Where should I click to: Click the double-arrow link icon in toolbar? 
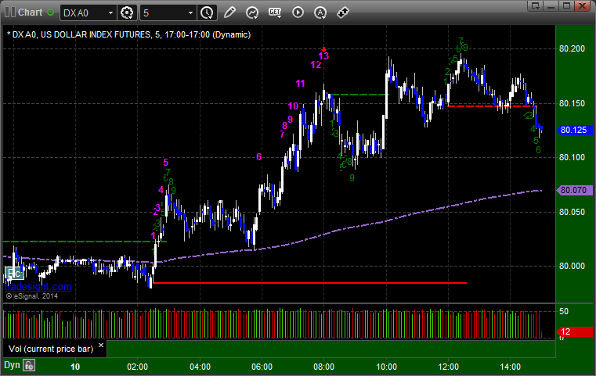click(343, 13)
